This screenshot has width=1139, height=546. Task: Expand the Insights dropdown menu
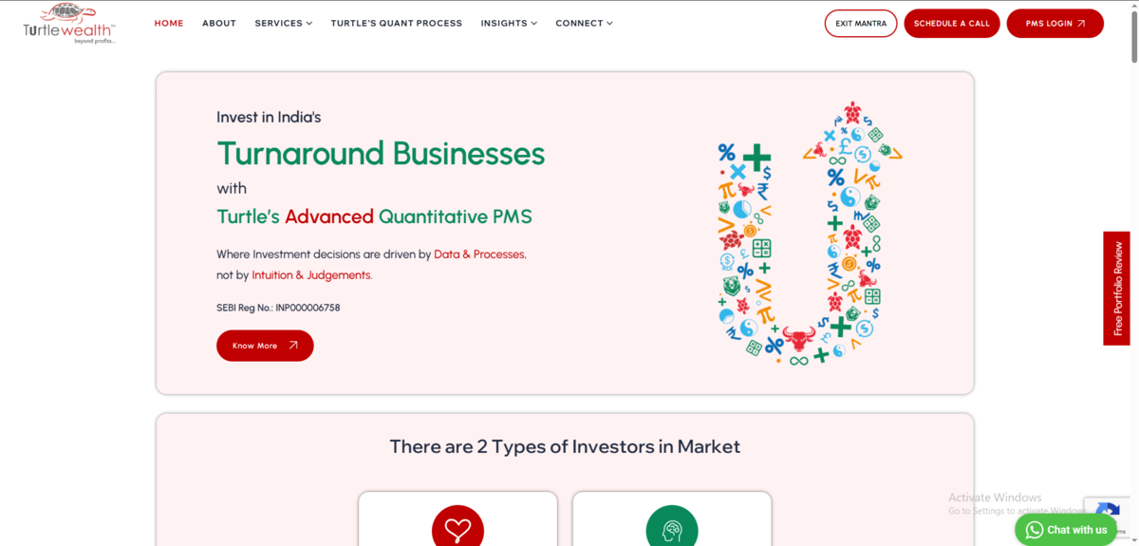[509, 23]
